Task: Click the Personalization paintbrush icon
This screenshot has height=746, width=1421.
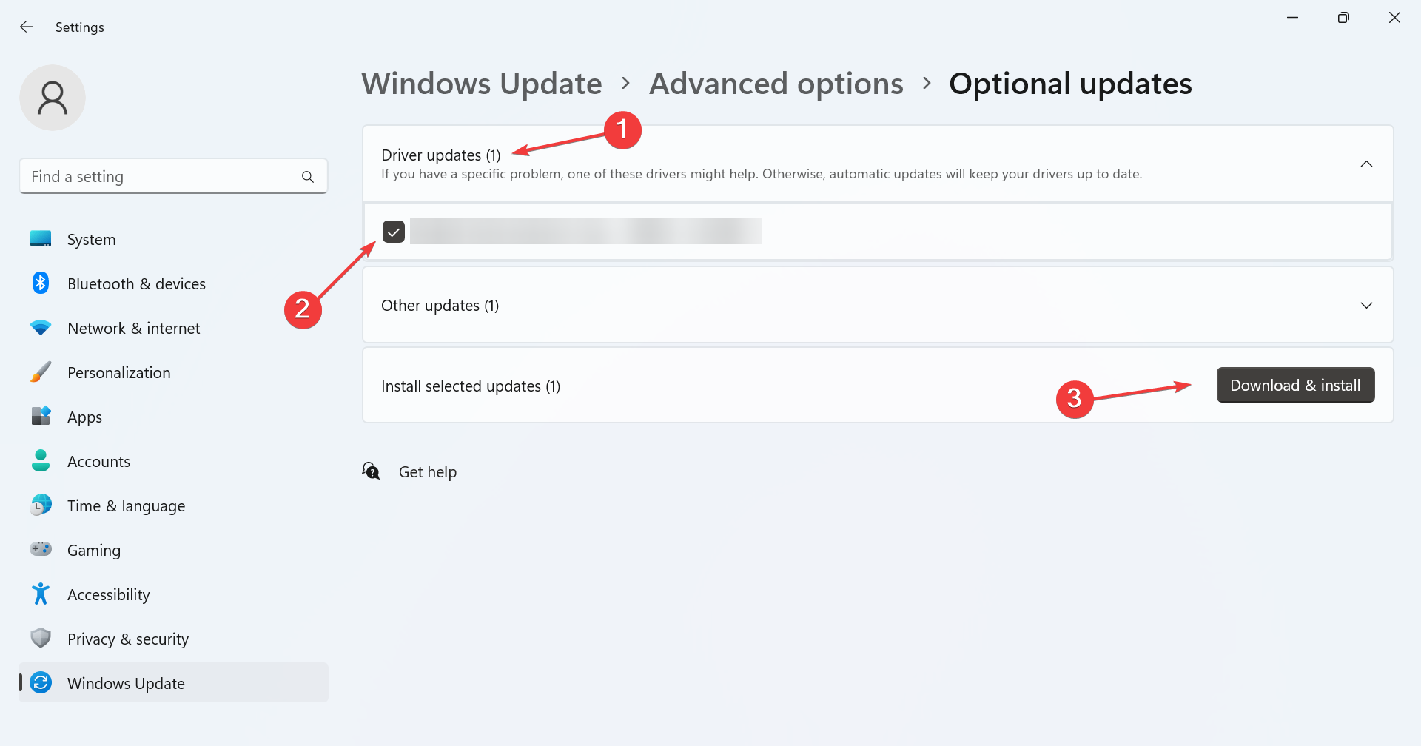Action: coord(41,372)
